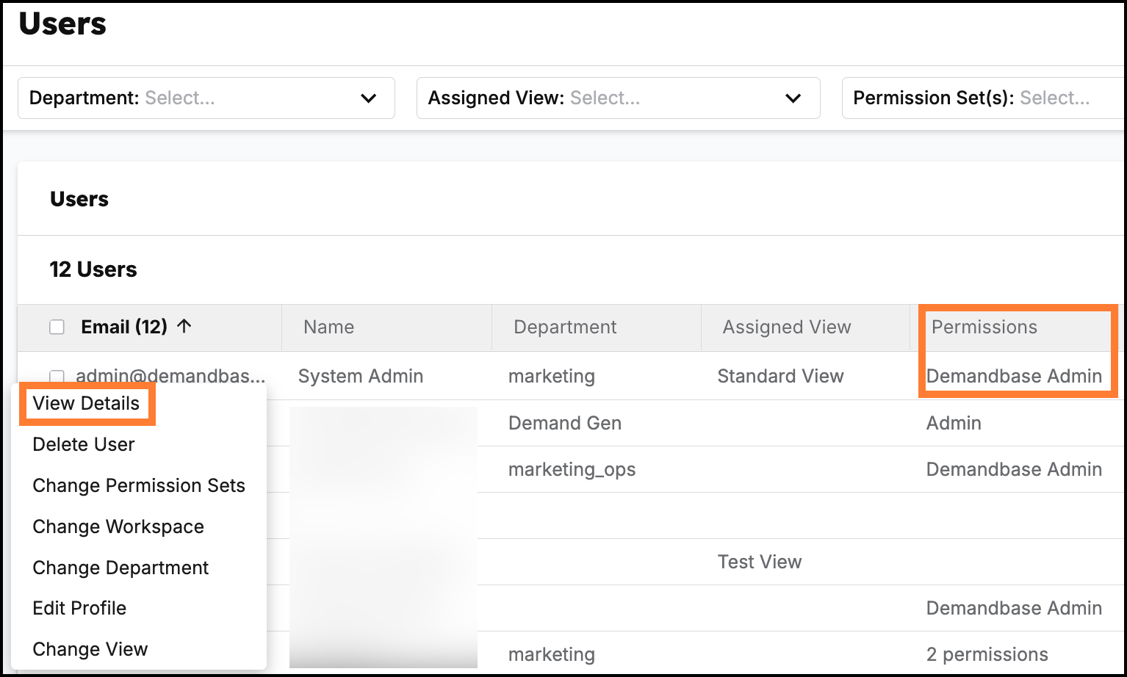Viewport: 1127px width, 677px height.
Task: Click the Demand Gen department cell
Action: coord(565,423)
